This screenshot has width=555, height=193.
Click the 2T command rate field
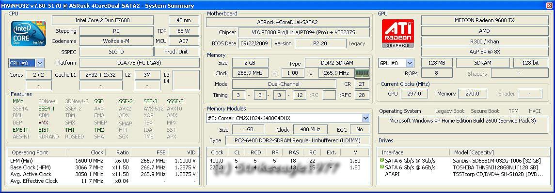click(x=362, y=84)
